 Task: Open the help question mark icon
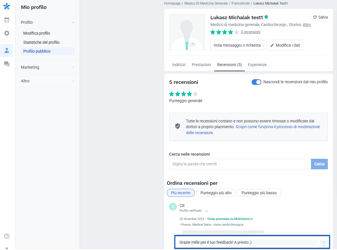click(x=7, y=236)
